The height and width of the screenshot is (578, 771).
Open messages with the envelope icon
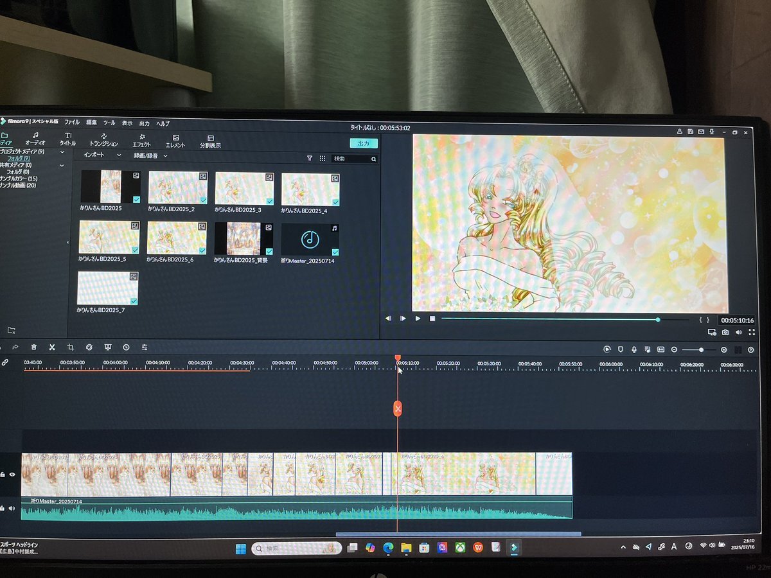coord(700,131)
